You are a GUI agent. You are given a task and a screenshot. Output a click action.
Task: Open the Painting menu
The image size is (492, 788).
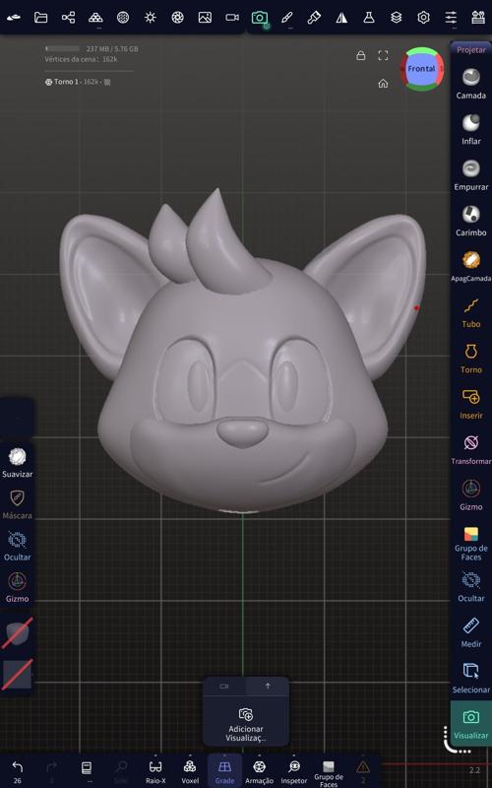tap(314, 18)
